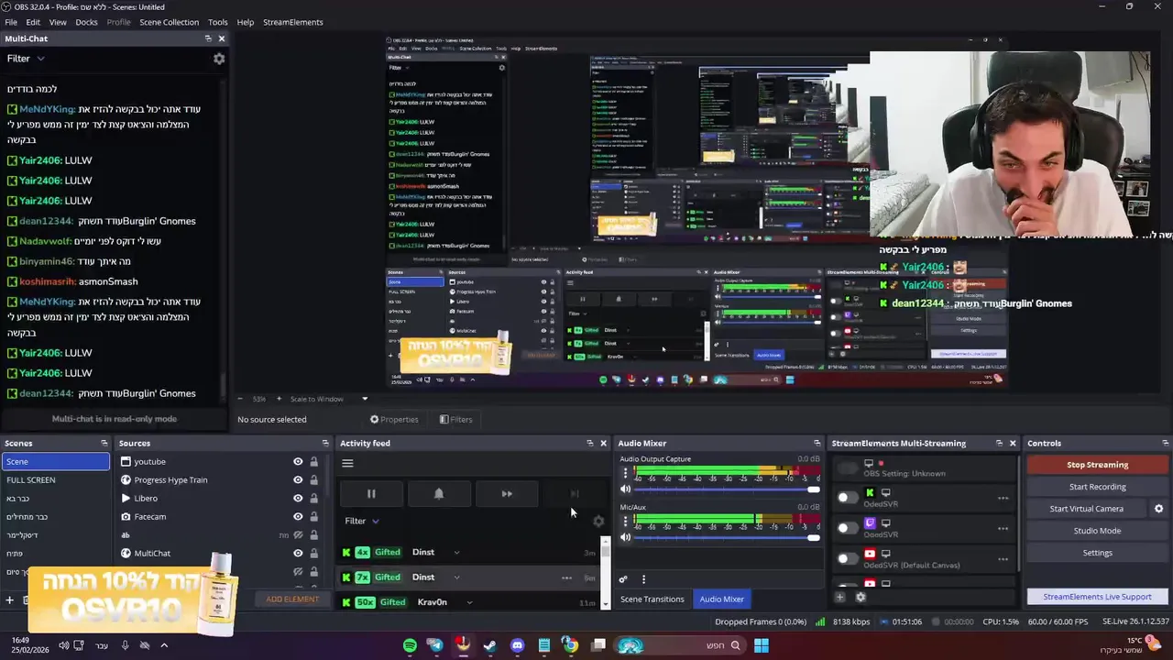Add a multi-streaming target with plus icon
This screenshot has height=660, width=1173.
(x=839, y=598)
